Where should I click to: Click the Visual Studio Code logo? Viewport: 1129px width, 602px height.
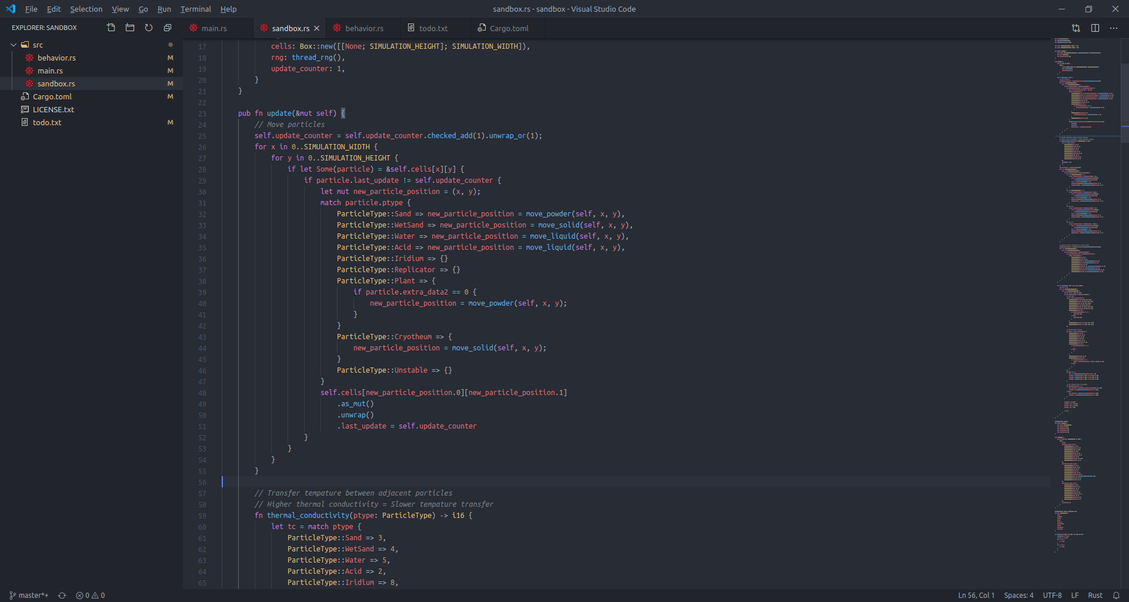[x=10, y=9]
